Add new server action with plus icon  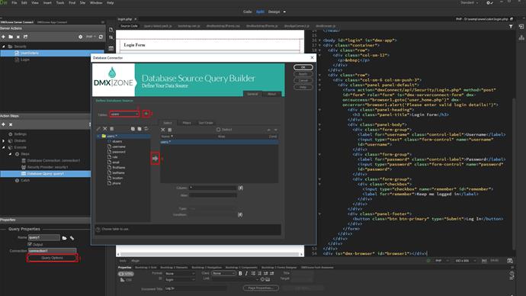tap(3, 37)
